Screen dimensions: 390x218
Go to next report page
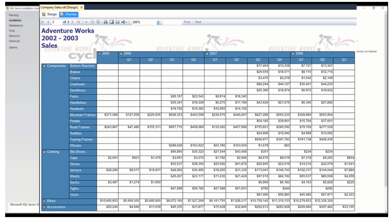pos(73,22)
